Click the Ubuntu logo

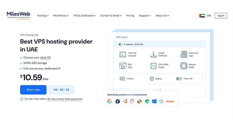125,101
